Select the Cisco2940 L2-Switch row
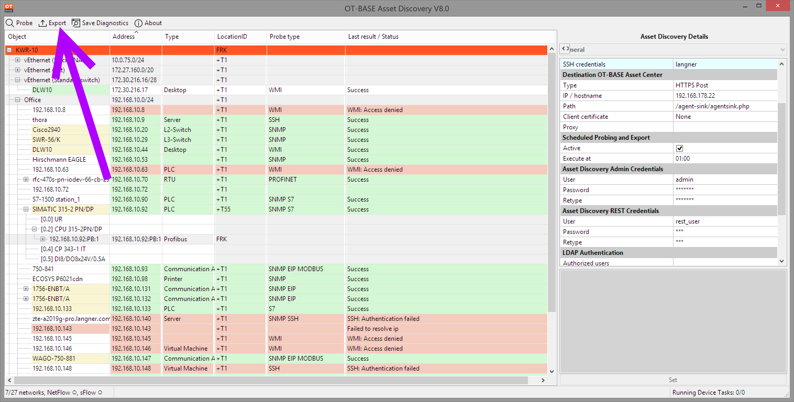 pyautogui.click(x=276, y=130)
